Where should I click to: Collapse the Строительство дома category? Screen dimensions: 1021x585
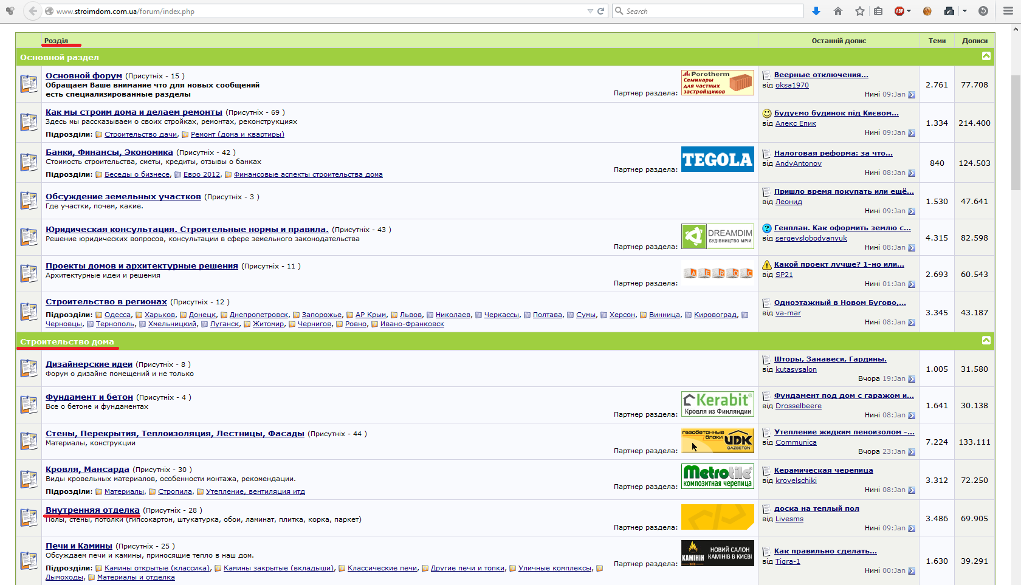986,340
